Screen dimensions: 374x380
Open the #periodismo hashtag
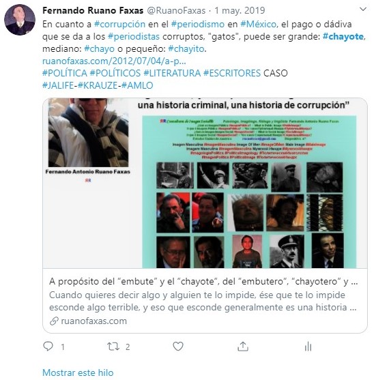pyautogui.click(x=198, y=25)
